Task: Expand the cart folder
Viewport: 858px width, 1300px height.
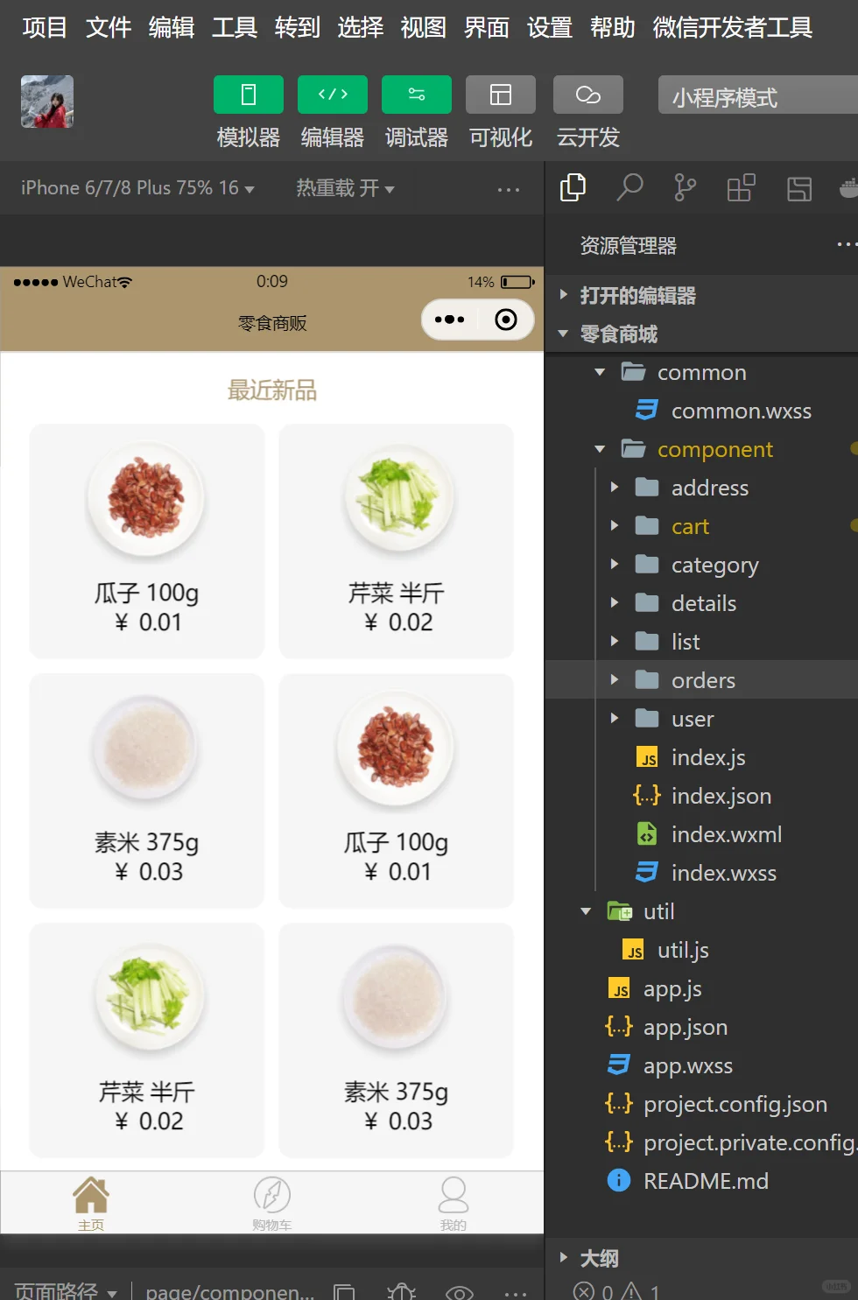Action: [x=701, y=526]
